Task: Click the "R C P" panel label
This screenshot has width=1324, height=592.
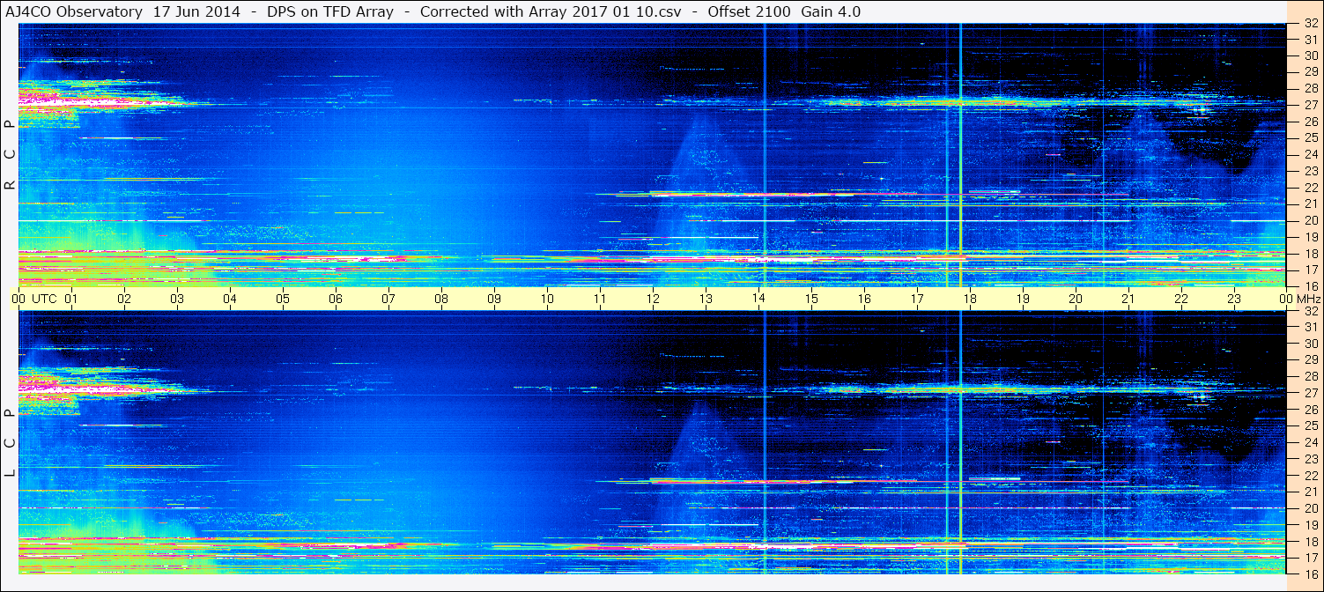Action: click(10, 155)
